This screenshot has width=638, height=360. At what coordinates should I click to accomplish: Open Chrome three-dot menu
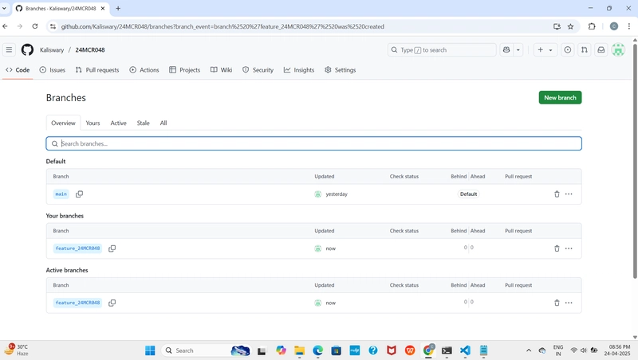(629, 26)
